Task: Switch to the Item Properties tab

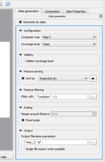Action: (76, 11)
